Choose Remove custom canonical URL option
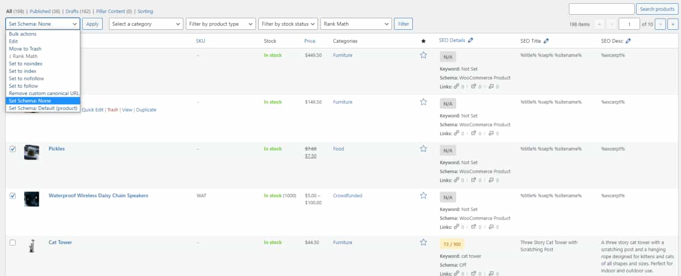 [x=43, y=93]
